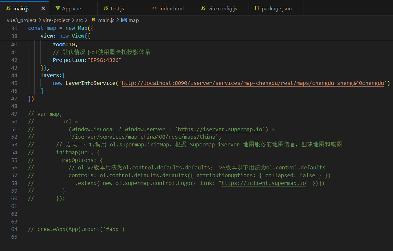Click line number 64
The width and height of the screenshot is (393, 251).
pos(14,229)
